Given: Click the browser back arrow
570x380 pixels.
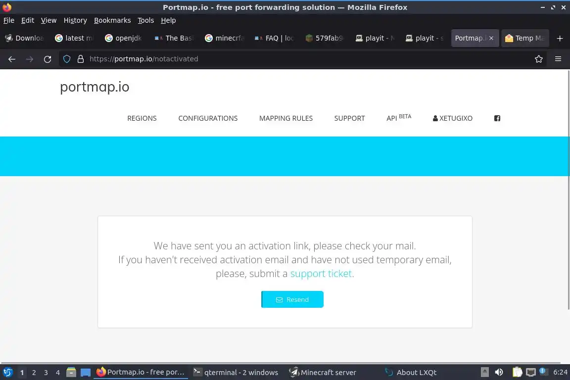Looking at the screenshot, I should coord(12,59).
